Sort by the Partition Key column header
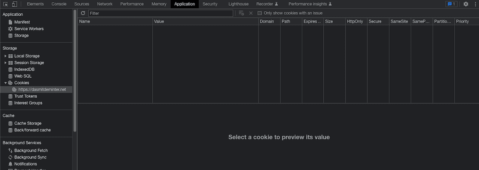The width and height of the screenshot is (479, 170). (x=444, y=21)
